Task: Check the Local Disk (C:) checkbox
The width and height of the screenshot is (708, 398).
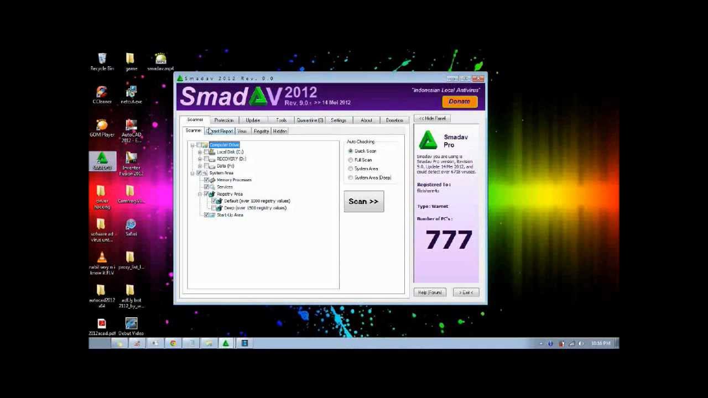Action: click(x=206, y=152)
